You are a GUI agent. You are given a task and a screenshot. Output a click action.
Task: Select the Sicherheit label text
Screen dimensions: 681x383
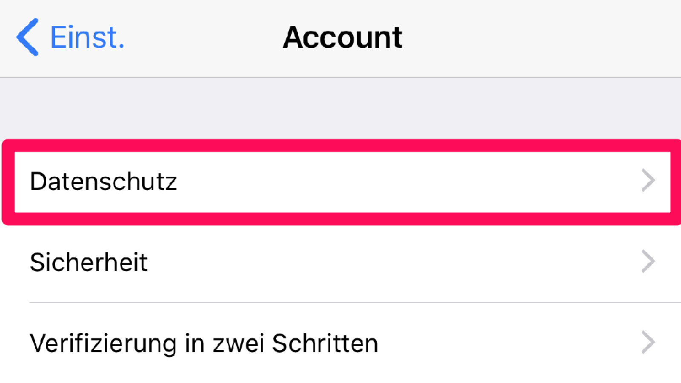tap(89, 262)
